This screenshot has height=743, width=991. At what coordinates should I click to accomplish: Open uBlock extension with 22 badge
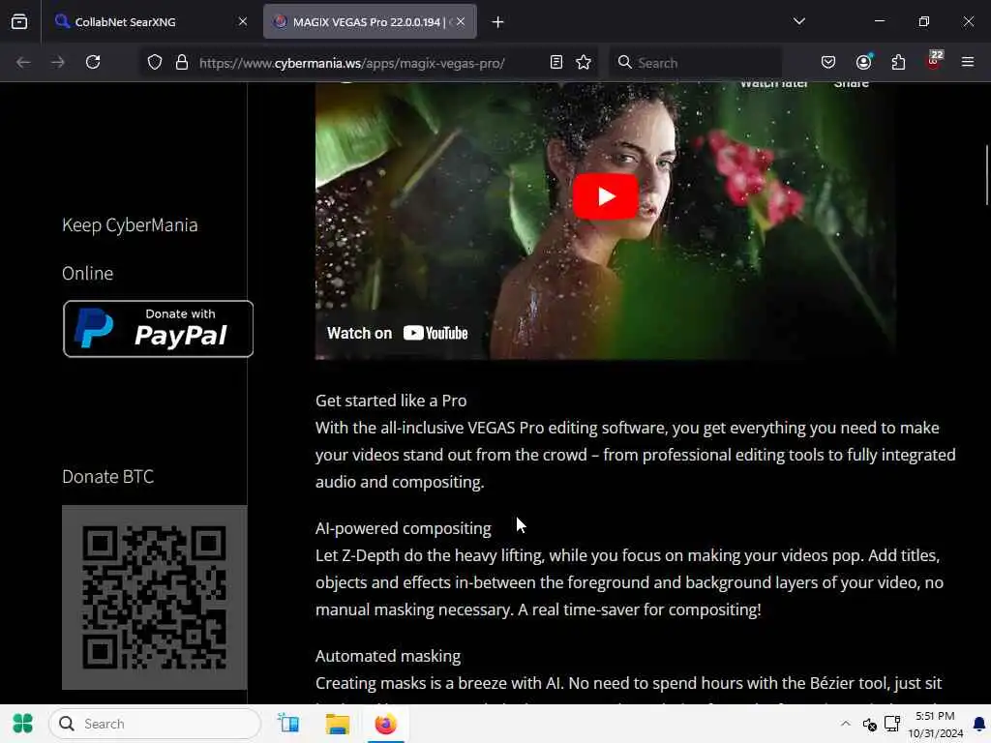point(934,61)
